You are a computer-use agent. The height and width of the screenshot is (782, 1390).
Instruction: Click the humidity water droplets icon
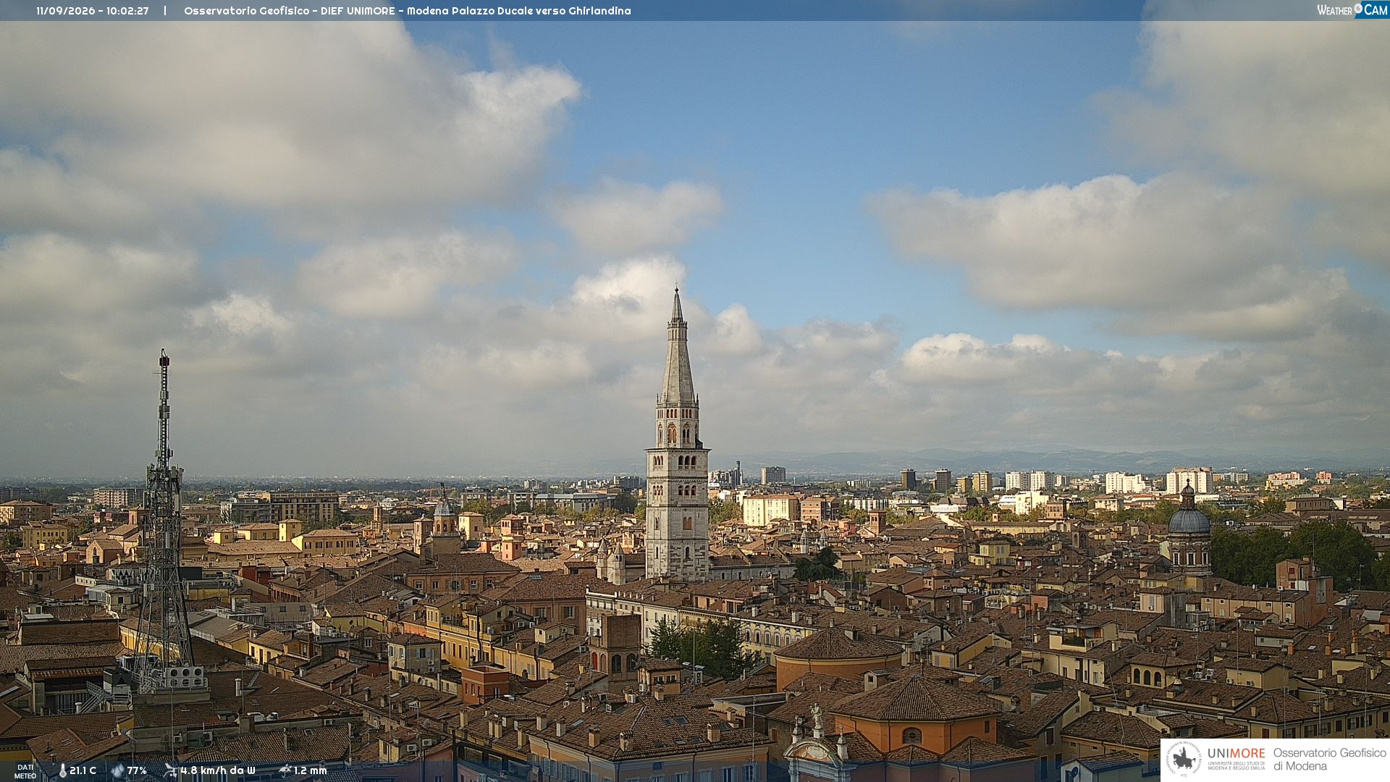coord(118,770)
